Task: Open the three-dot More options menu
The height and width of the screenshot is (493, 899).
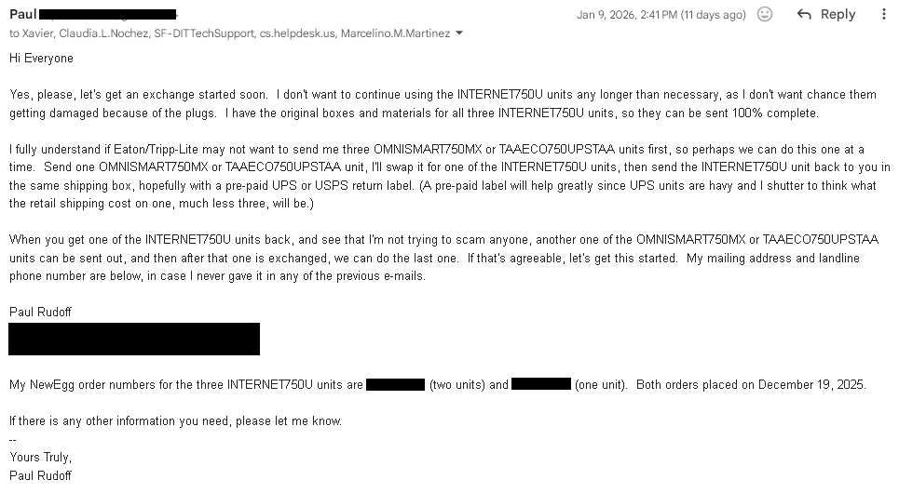Action: [x=884, y=14]
